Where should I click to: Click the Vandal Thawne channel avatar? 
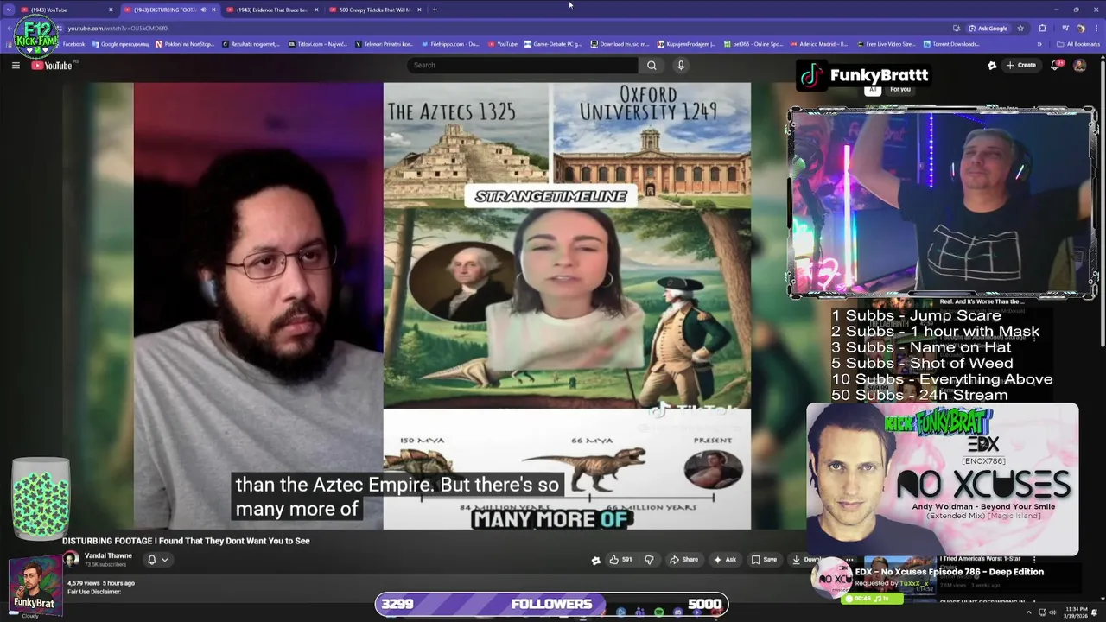click(71, 559)
